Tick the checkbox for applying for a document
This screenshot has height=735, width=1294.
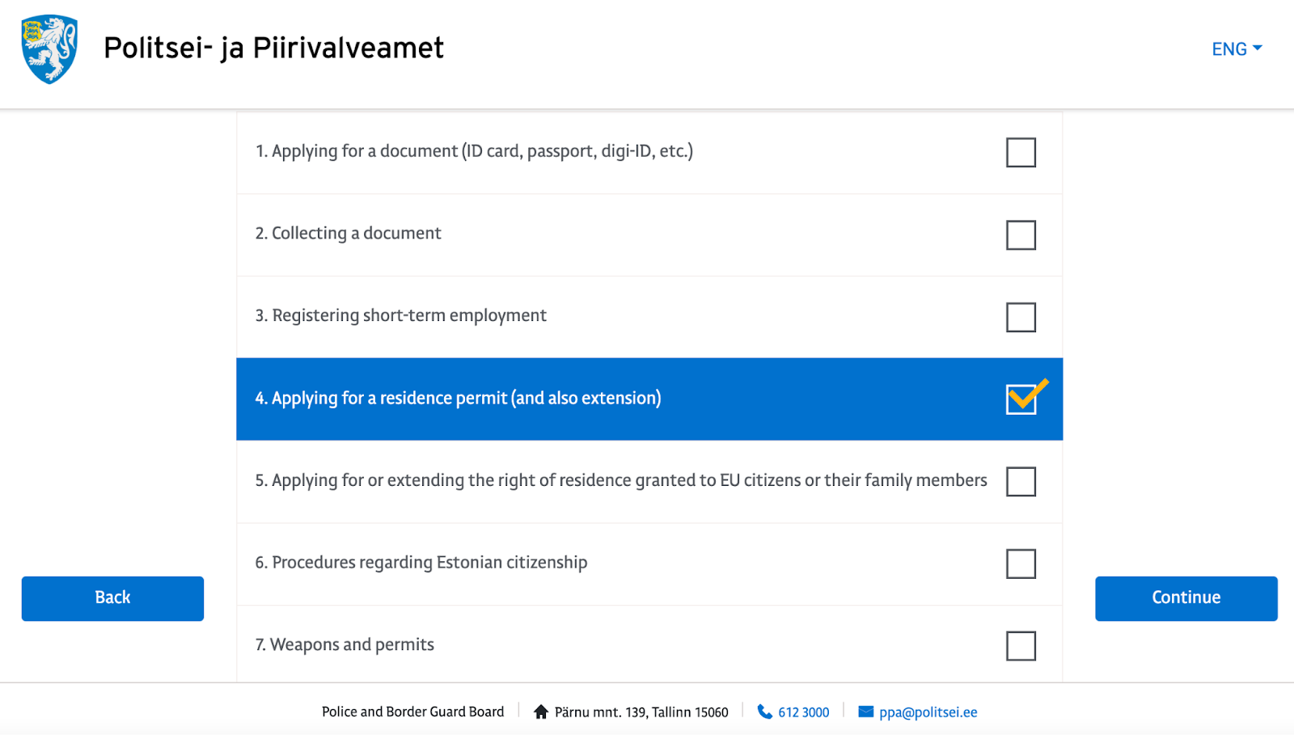1021,152
